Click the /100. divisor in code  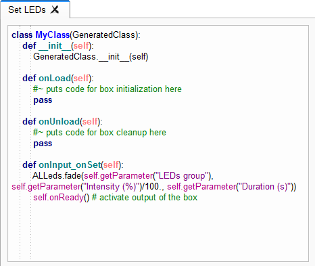coord(151,187)
